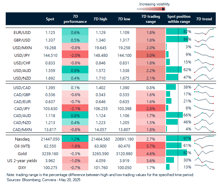This screenshot has width=218, height=184.
Task: Click the GBP/USD row label
Action: coord(22,39)
